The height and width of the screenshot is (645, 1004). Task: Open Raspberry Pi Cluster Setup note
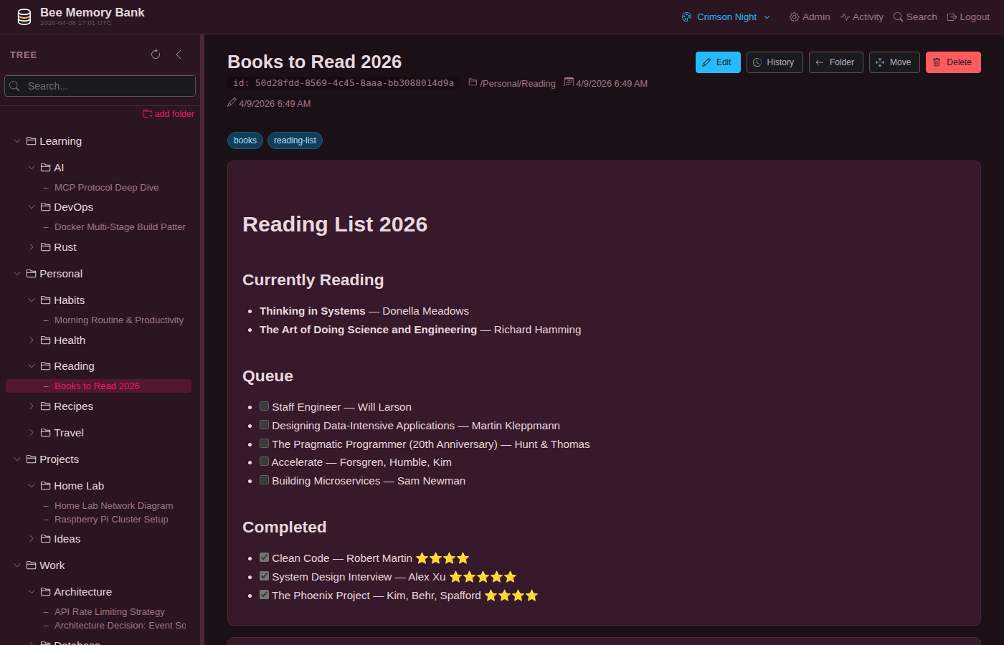tap(111, 520)
